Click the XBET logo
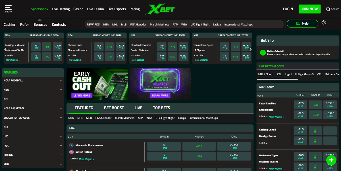The width and height of the screenshot is (341, 171). click(x=161, y=9)
